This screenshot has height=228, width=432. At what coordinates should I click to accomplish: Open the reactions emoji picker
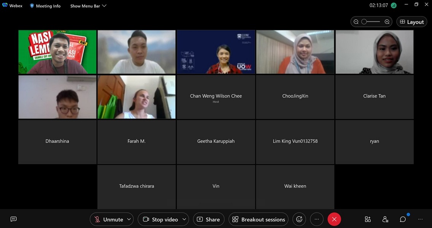tap(299, 219)
